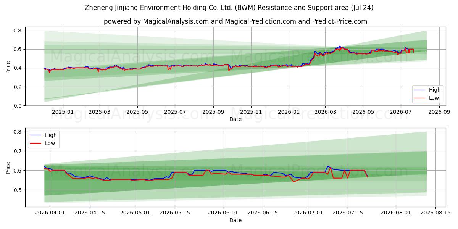Click the '2025-05' tick label
This screenshot has width=458, height=229.
[x=137, y=112]
